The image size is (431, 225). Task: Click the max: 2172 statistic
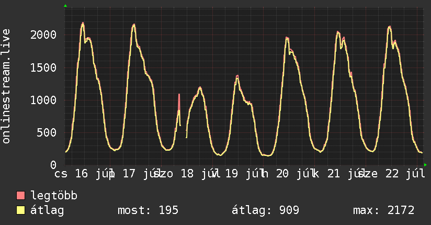pyautogui.click(x=384, y=210)
